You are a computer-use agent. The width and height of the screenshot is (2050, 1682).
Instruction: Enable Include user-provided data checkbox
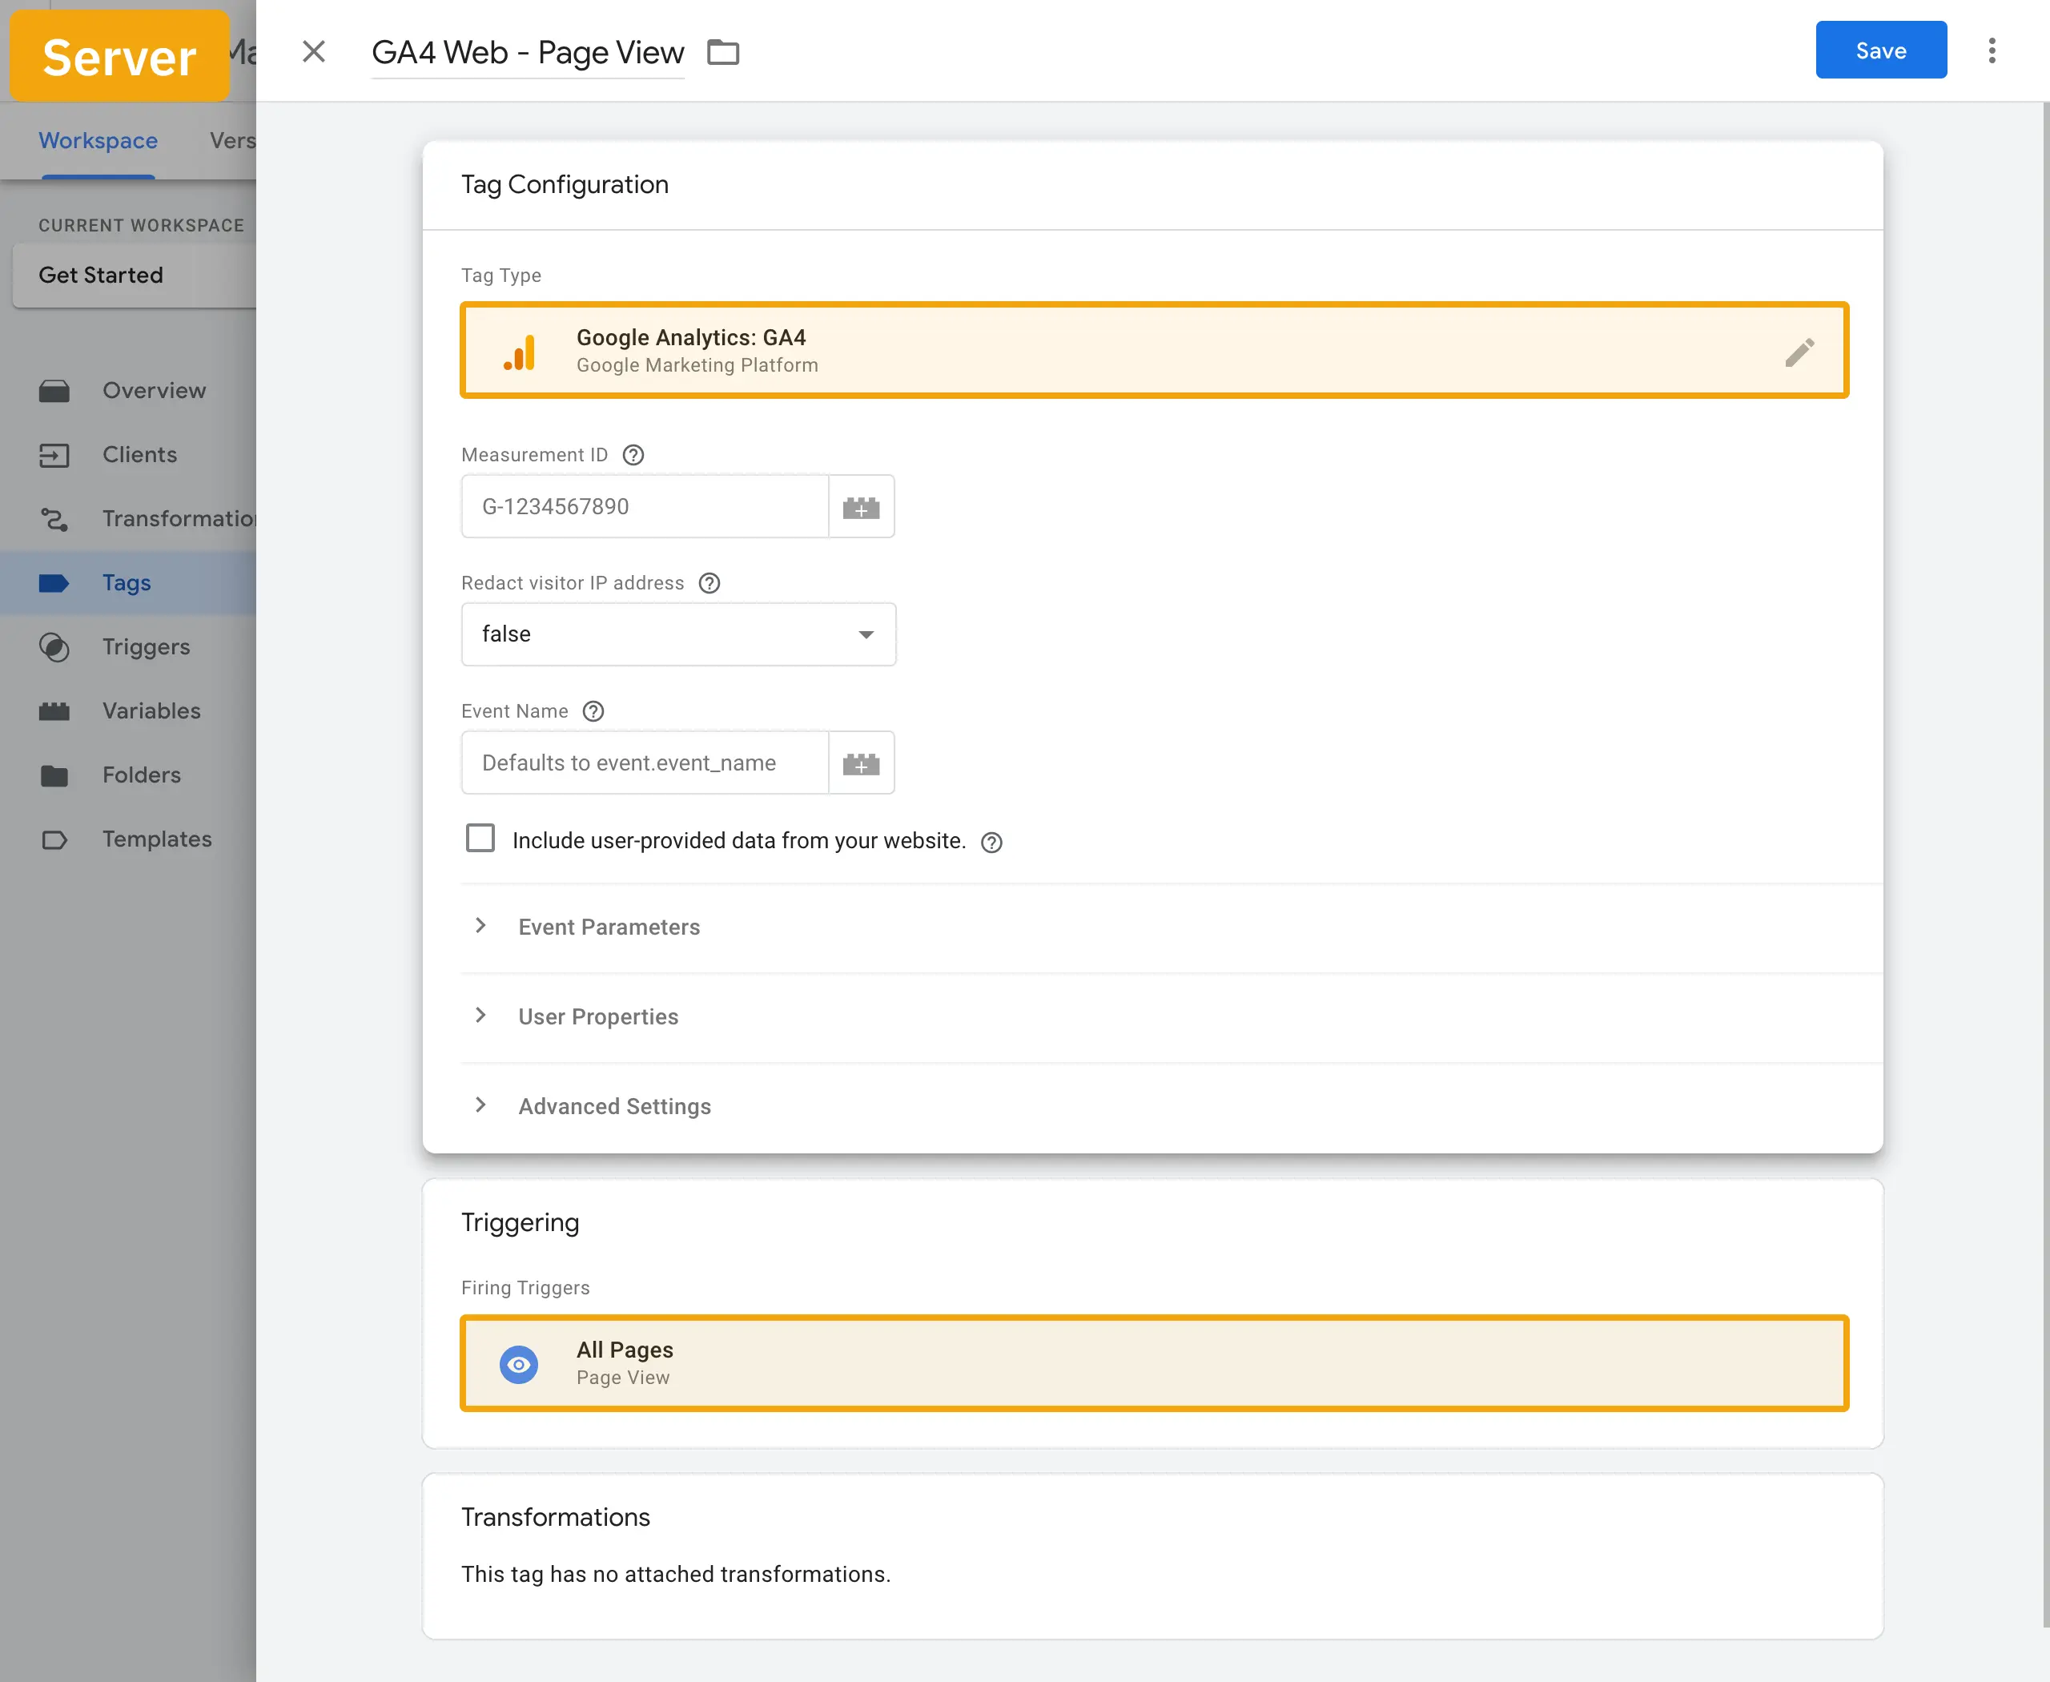point(480,838)
